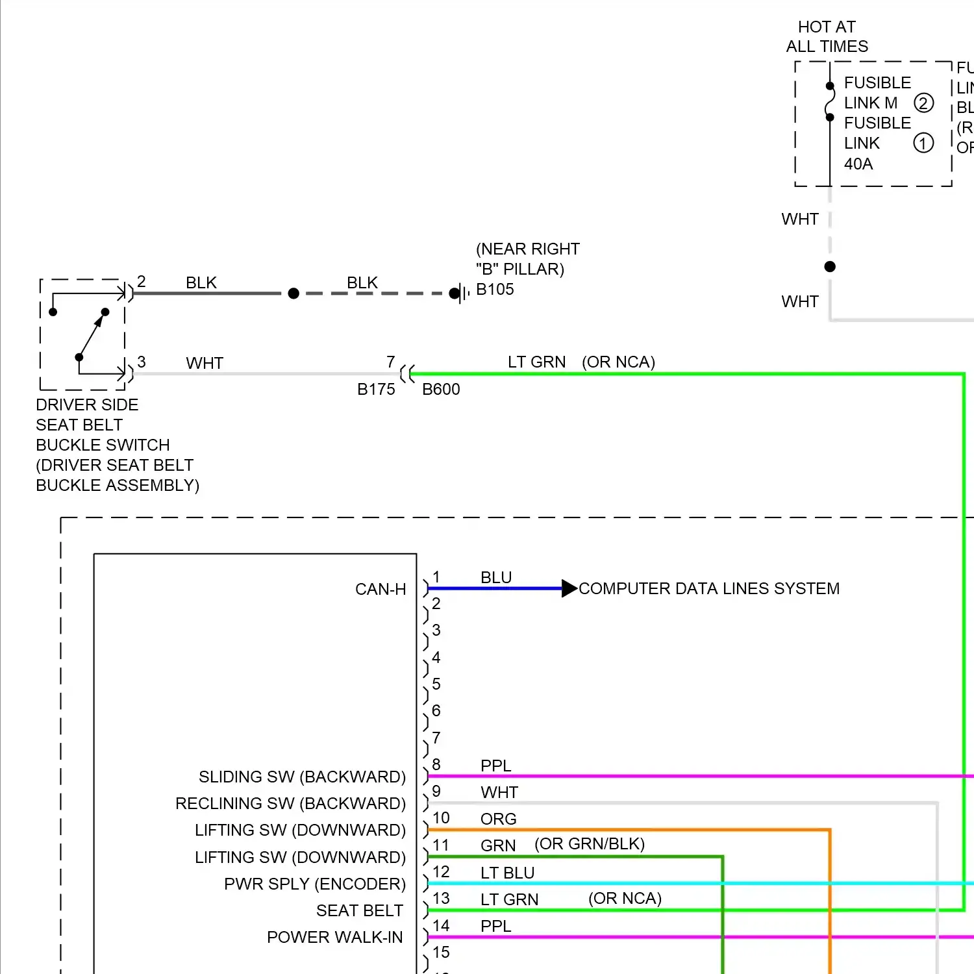Screen dimensions: 974x974
Task: Select WHT wire label at pin 9
Action: point(499,793)
